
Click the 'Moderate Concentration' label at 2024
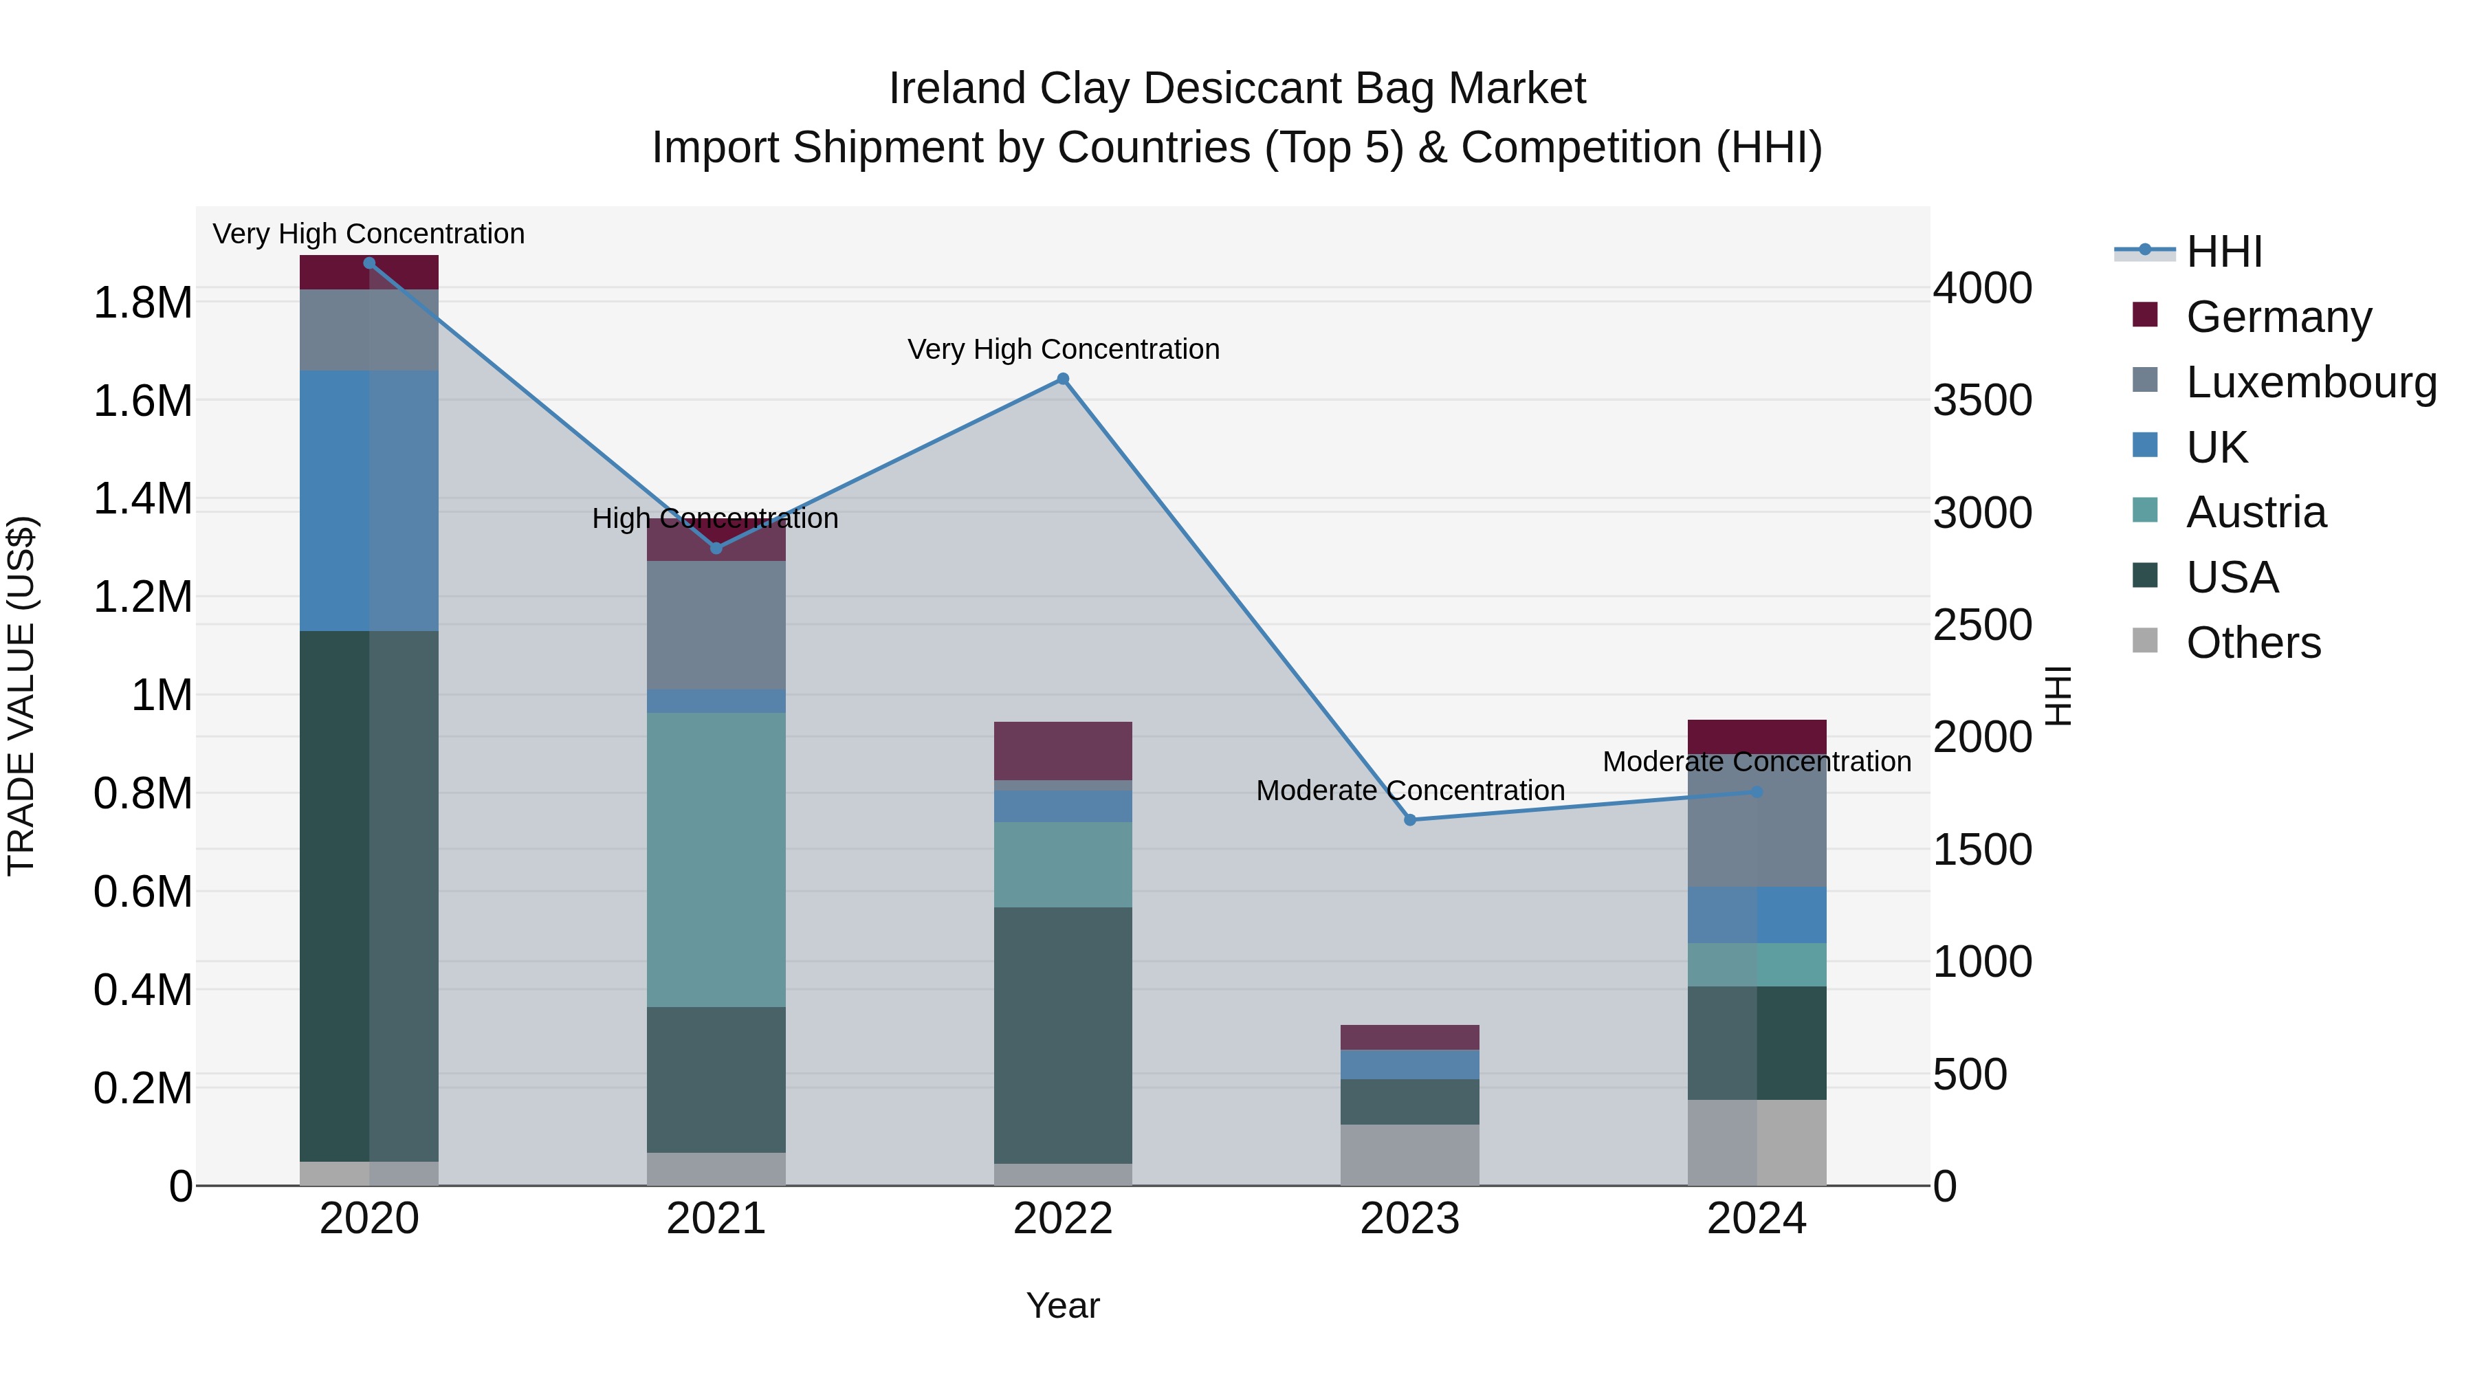click(1757, 762)
